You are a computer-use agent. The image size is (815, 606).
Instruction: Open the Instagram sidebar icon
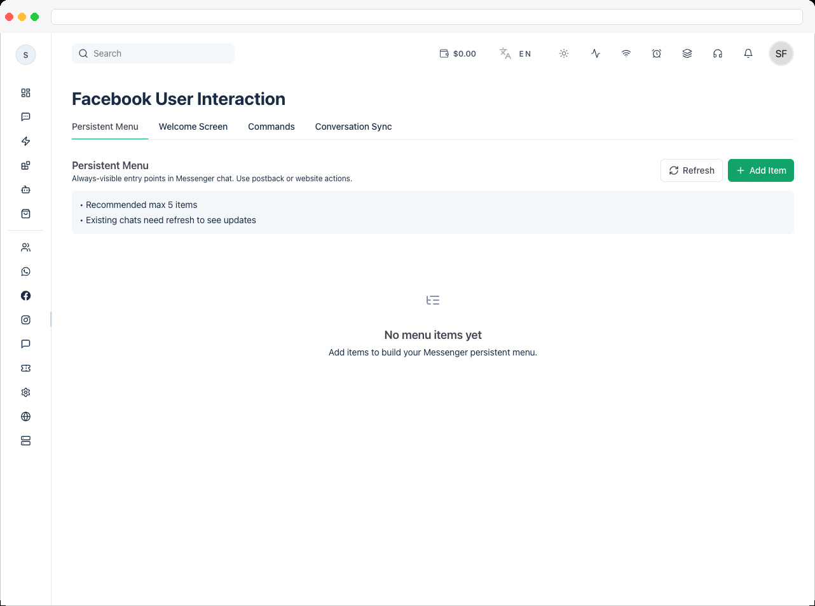(x=25, y=320)
